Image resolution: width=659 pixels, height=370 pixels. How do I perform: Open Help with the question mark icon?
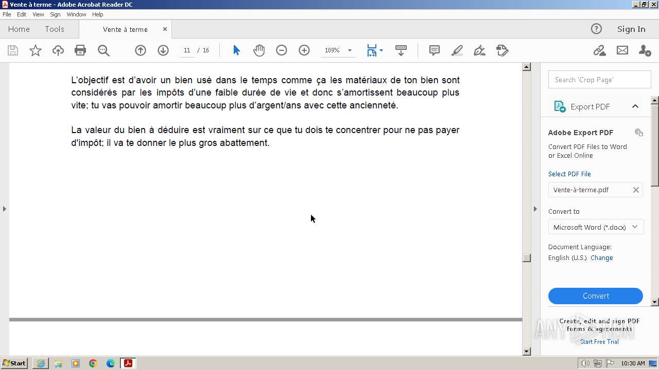pos(596,29)
